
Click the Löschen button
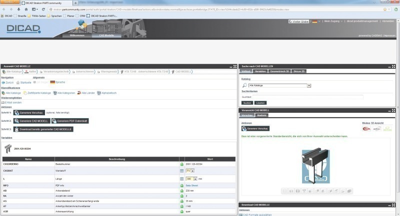click(x=260, y=103)
